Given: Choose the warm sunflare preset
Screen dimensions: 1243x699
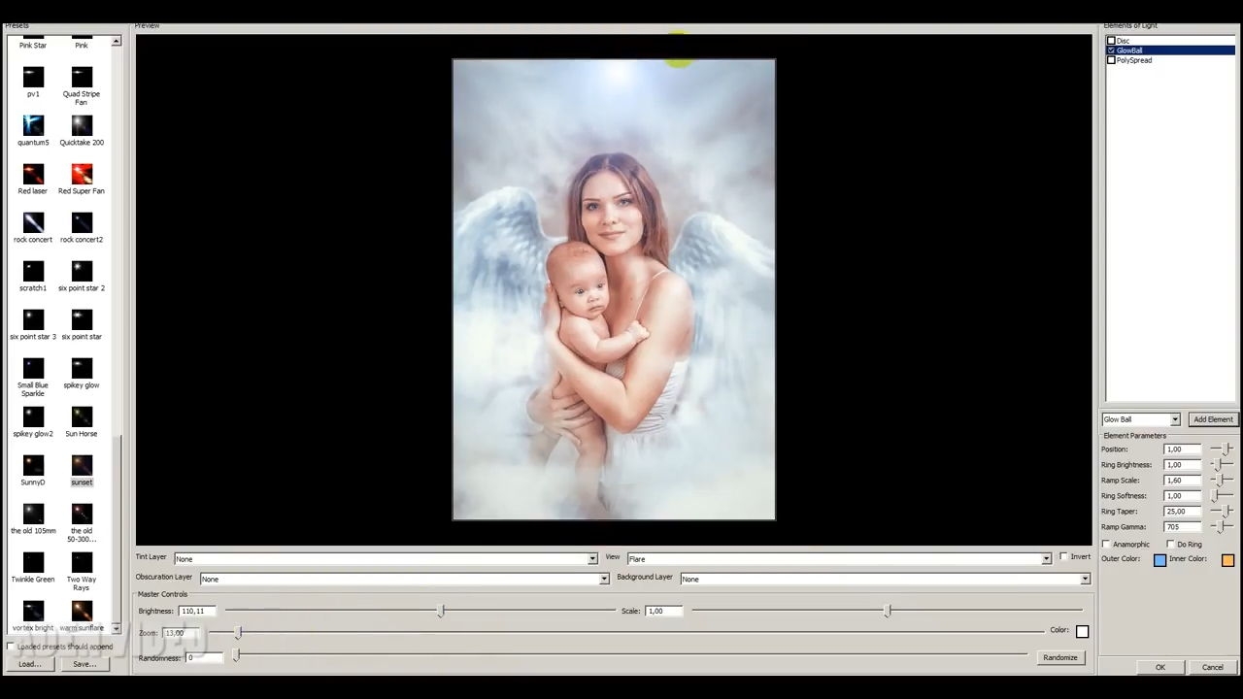Looking at the screenshot, I should (82, 611).
